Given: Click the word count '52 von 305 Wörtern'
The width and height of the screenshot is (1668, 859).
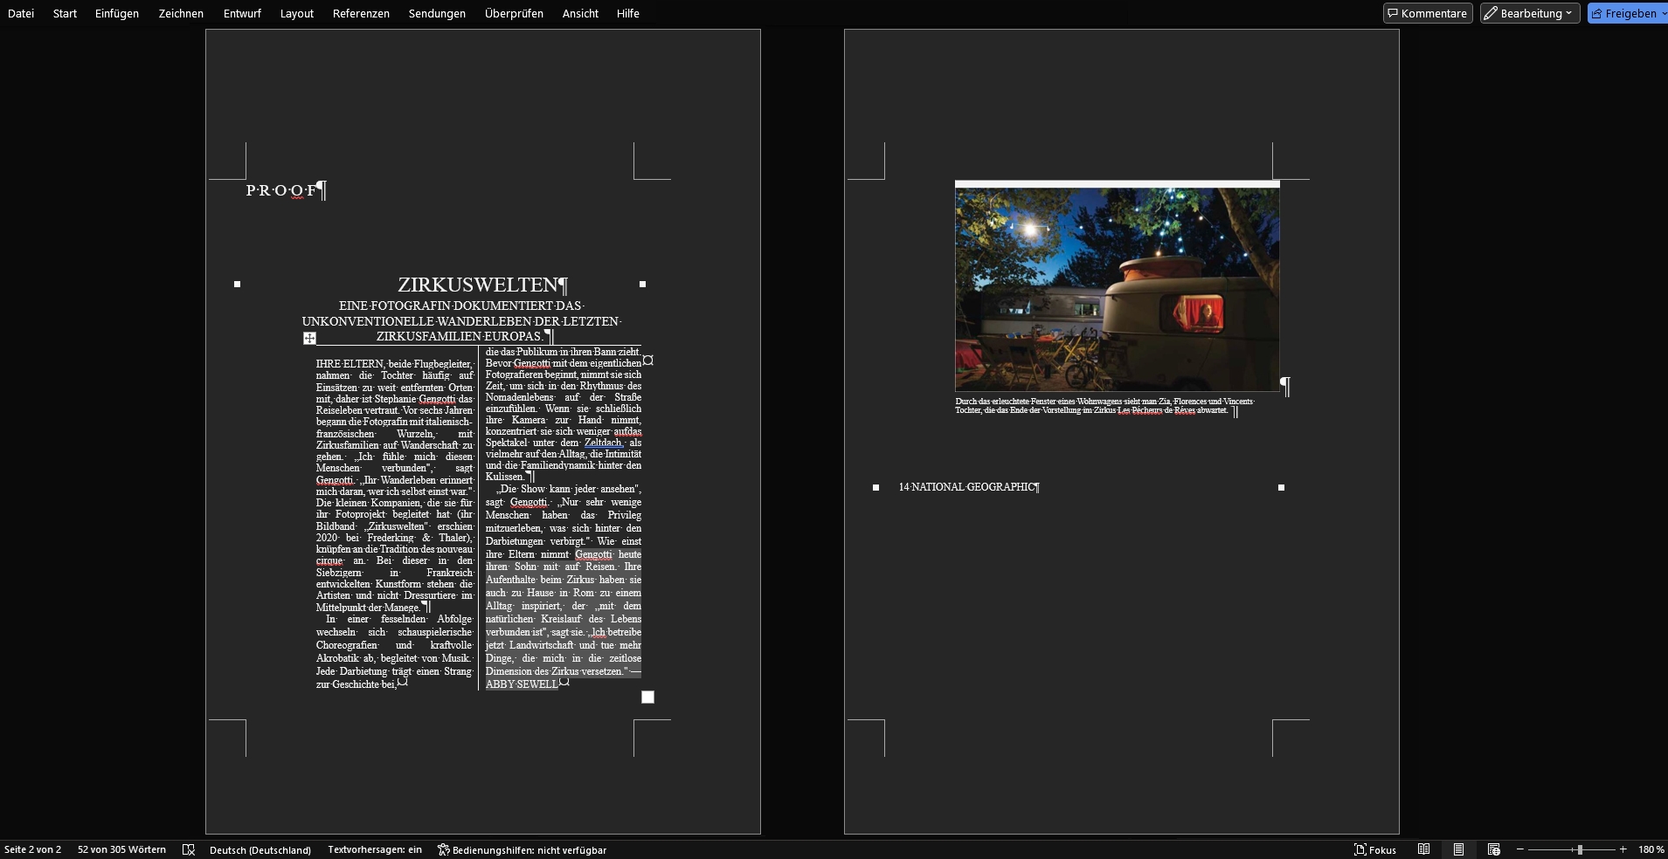Looking at the screenshot, I should pos(121,849).
